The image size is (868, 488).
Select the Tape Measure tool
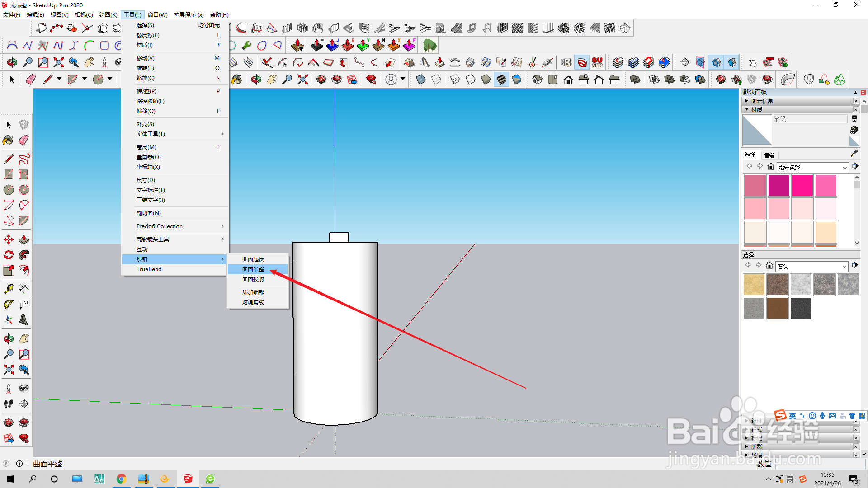pos(8,288)
